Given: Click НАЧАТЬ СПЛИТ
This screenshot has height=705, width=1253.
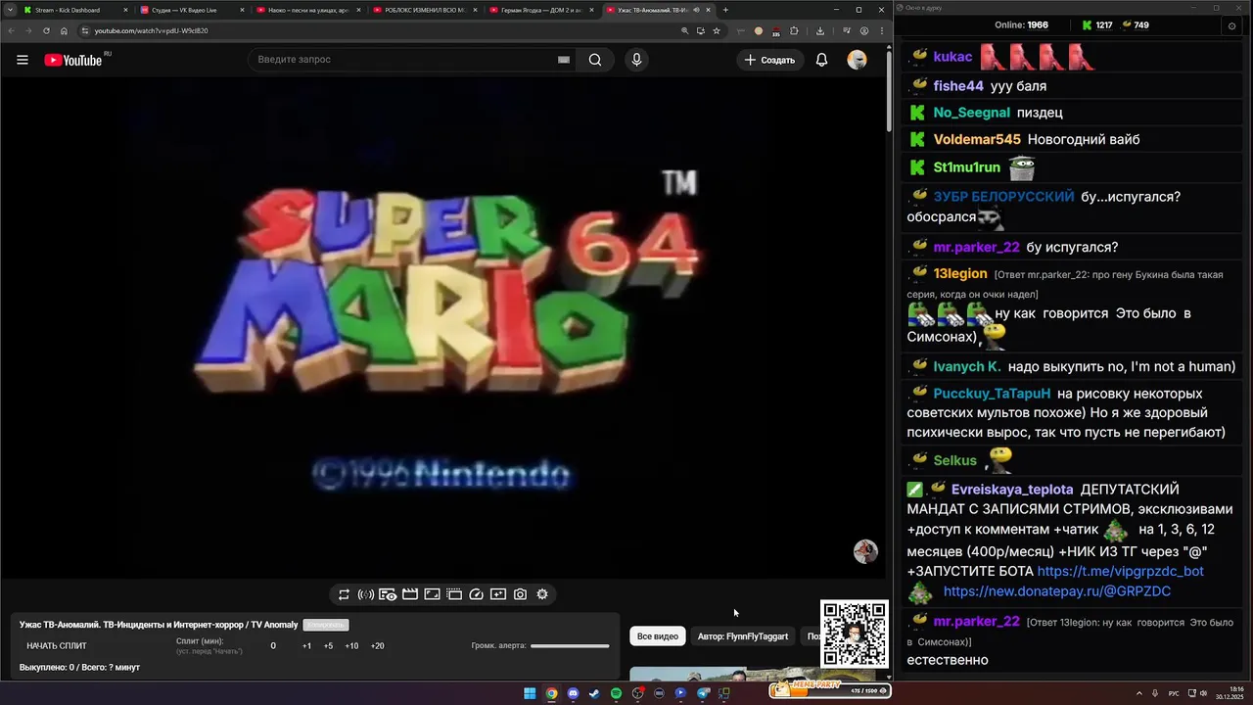Looking at the screenshot, I should (x=57, y=646).
